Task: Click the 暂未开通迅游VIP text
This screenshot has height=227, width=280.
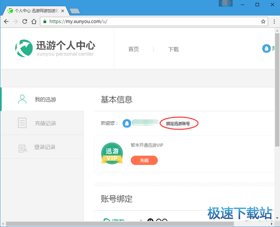Action: pos(147,145)
